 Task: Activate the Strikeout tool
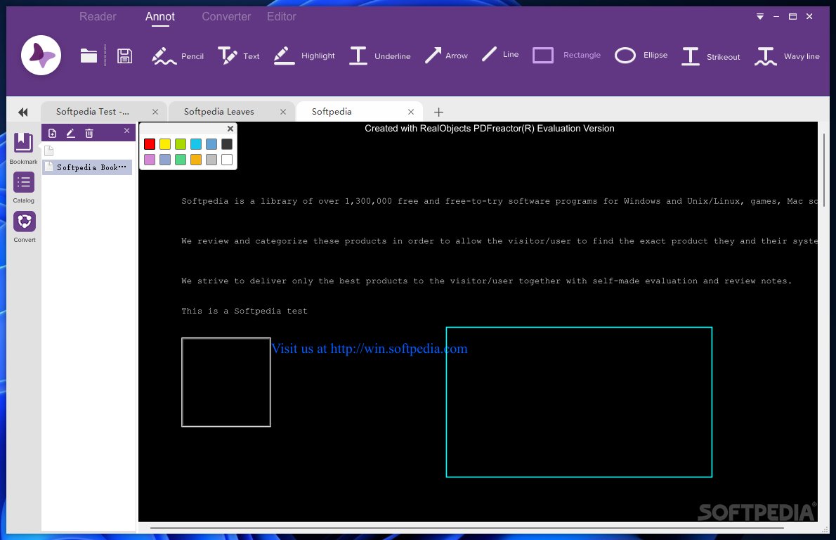pyautogui.click(x=711, y=56)
